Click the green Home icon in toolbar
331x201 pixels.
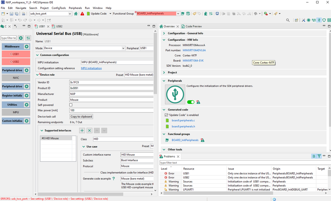click(76, 14)
